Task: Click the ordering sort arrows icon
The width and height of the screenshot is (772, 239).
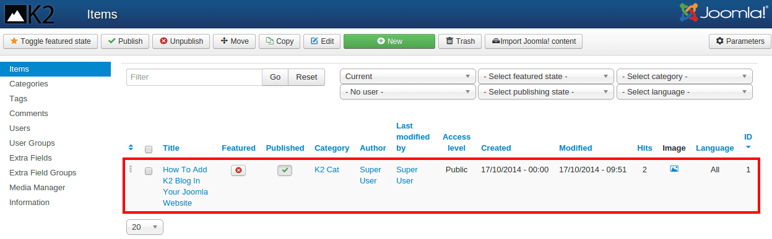Action: (x=131, y=148)
